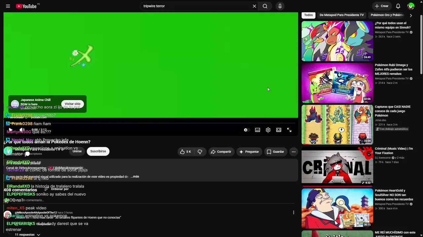Select the De Metapod Para Presidente TV chip

pos(342,15)
